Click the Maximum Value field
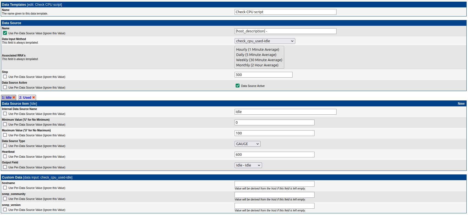Viewport: 468px width, 215px height. [274, 133]
